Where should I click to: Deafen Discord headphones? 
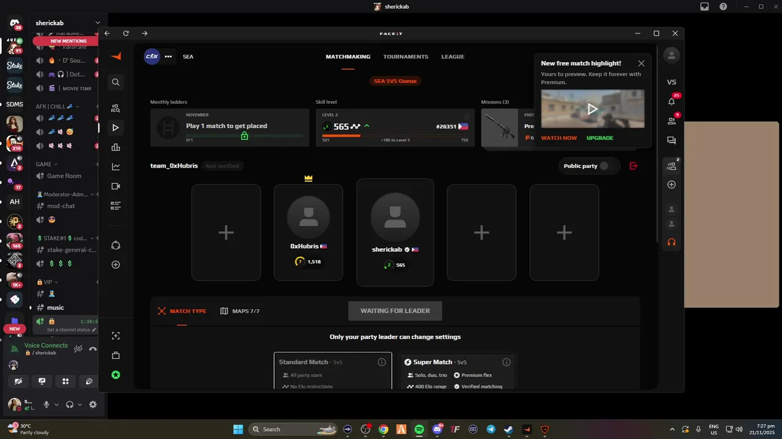[70, 404]
